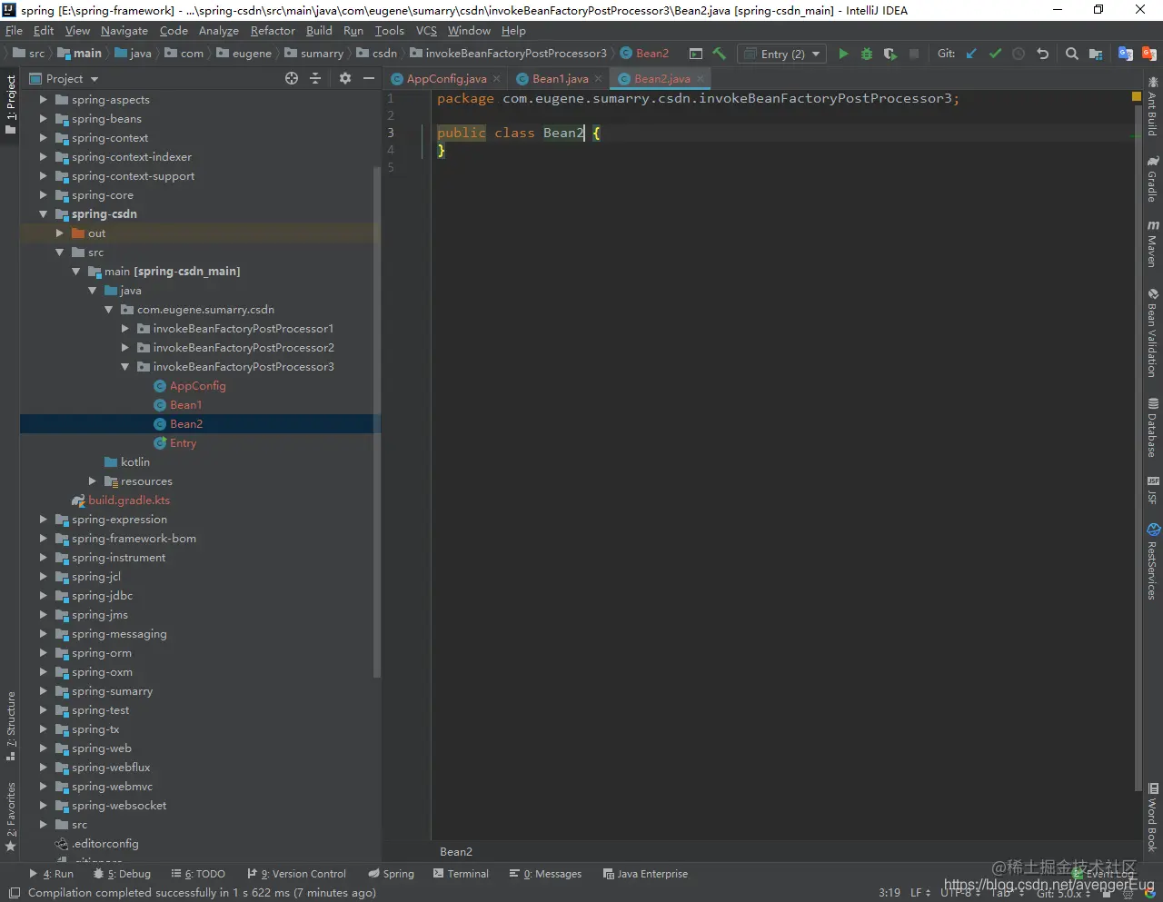
Task: Open the Gradle tool window
Action: (x=1152, y=179)
